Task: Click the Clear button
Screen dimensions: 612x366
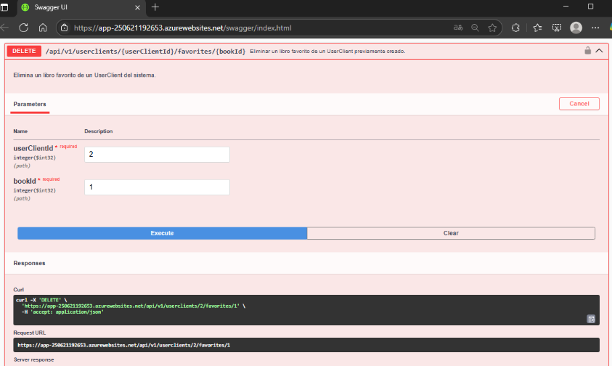Action: pyautogui.click(x=451, y=233)
